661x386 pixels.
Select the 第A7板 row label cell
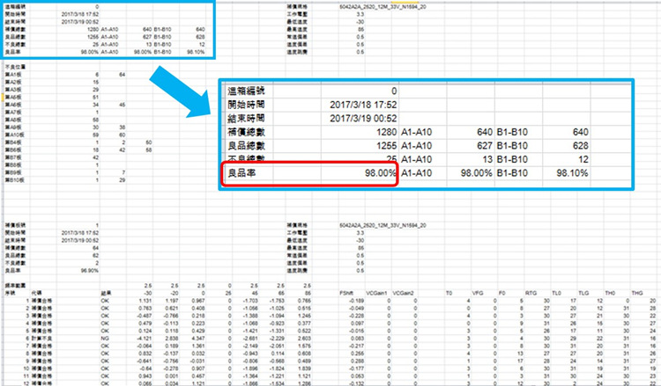[x=12, y=112]
